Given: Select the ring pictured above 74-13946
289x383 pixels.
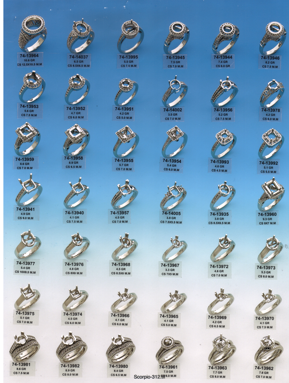Looking at the screenshot, I should pos(273,38).
